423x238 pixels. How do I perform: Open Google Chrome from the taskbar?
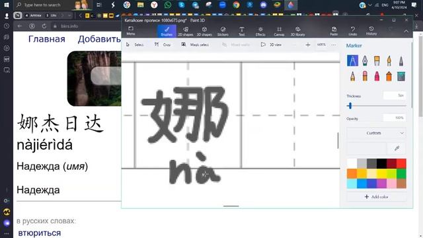coord(236,5)
